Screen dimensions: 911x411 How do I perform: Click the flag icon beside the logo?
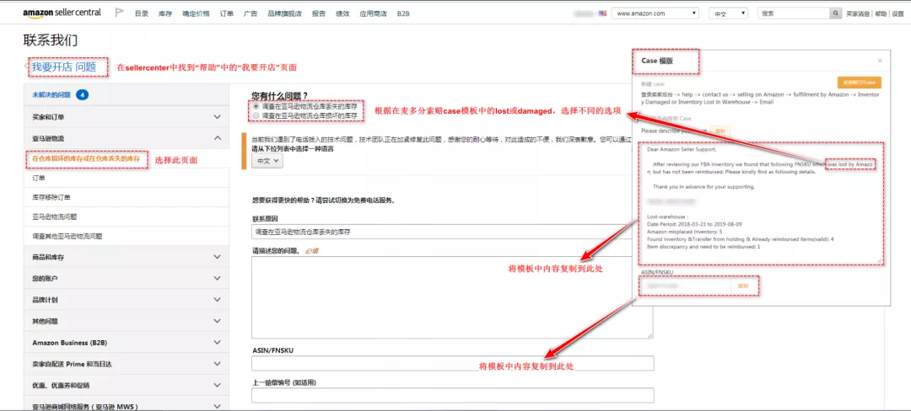pos(119,13)
